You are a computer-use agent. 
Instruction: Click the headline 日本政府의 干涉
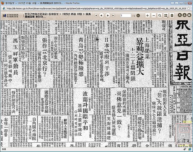107,57
